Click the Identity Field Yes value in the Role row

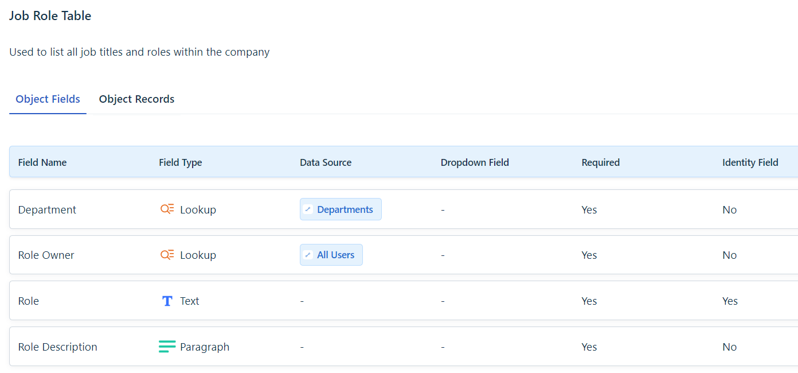pos(730,301)
